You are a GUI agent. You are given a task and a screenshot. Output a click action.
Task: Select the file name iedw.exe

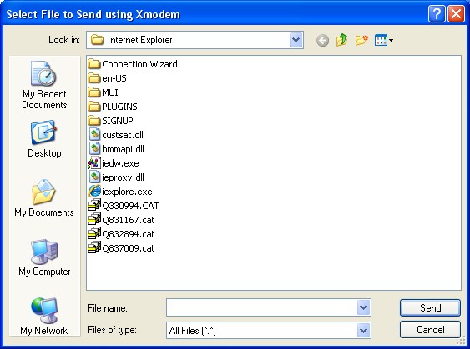tap(120, 163)
